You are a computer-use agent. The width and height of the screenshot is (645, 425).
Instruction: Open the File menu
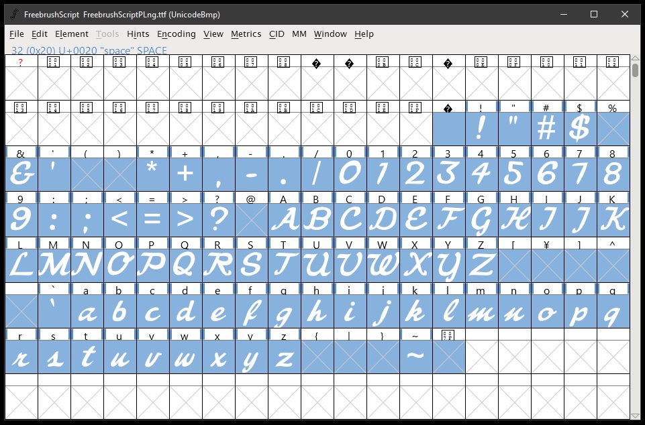(17, 34)
